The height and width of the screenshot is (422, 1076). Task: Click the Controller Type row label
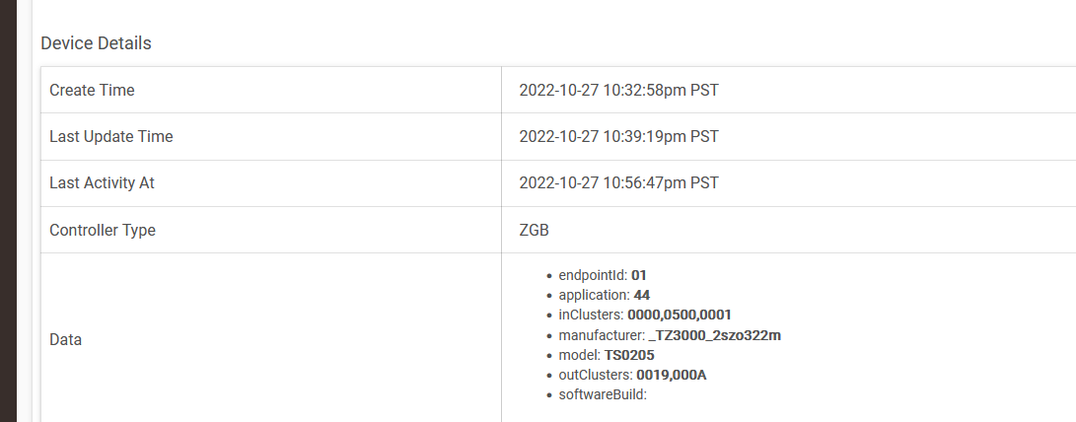(103, 231)
